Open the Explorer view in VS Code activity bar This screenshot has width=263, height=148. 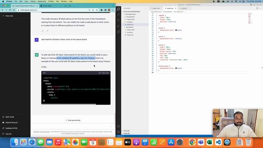(x=118, y=9)
